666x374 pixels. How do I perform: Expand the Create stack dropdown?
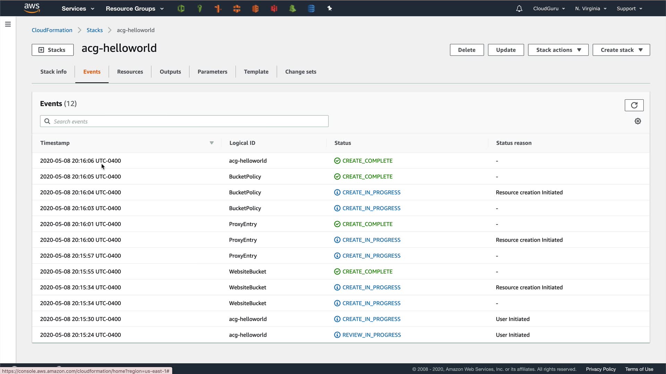coord(621,50)
